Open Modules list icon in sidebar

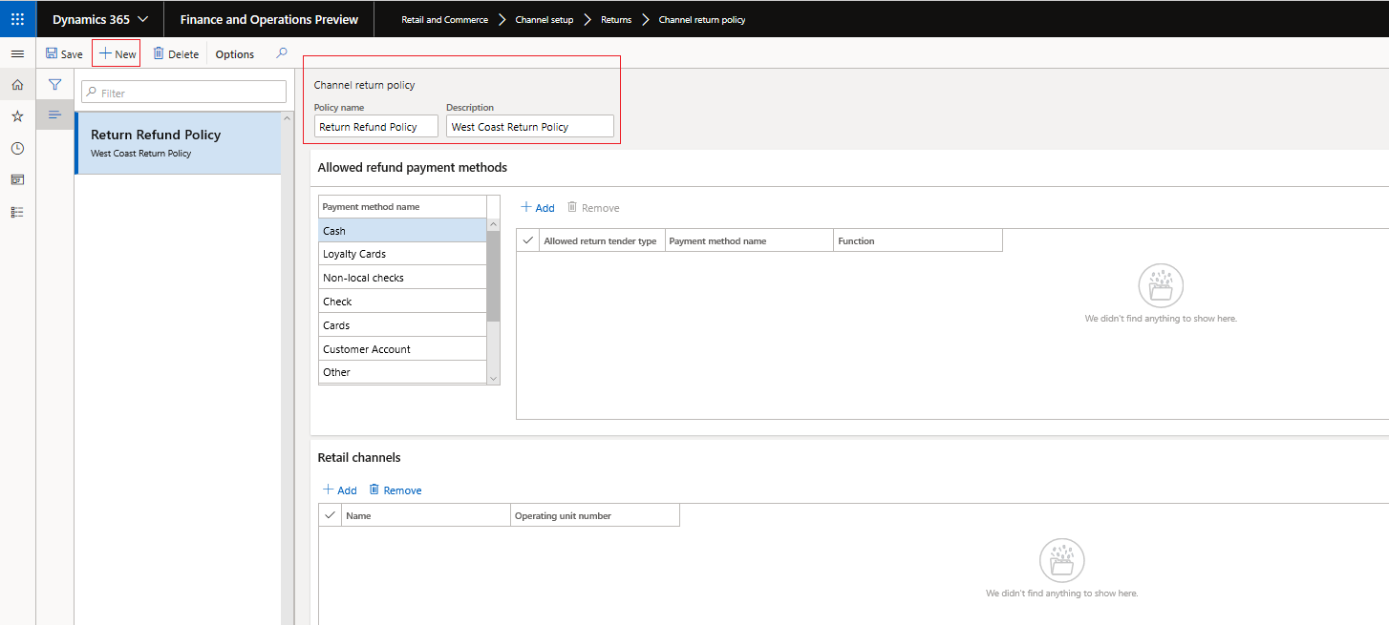coord(17,212)
